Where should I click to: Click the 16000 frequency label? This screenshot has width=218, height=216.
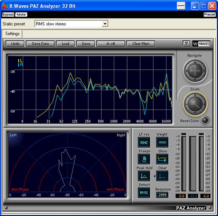[166, 121]
